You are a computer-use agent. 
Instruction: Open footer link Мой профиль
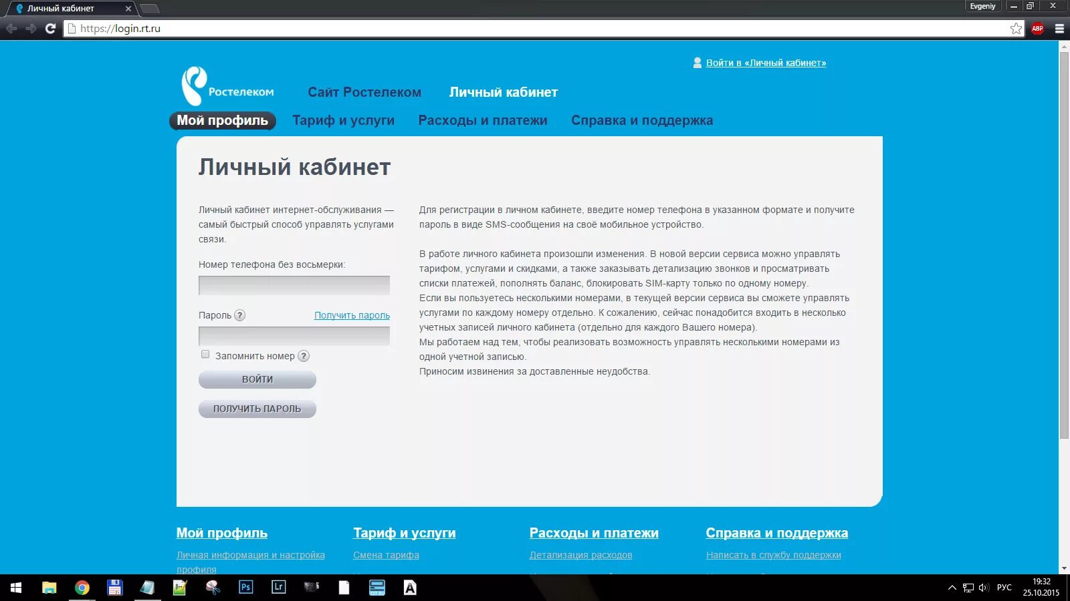(222, 533)
